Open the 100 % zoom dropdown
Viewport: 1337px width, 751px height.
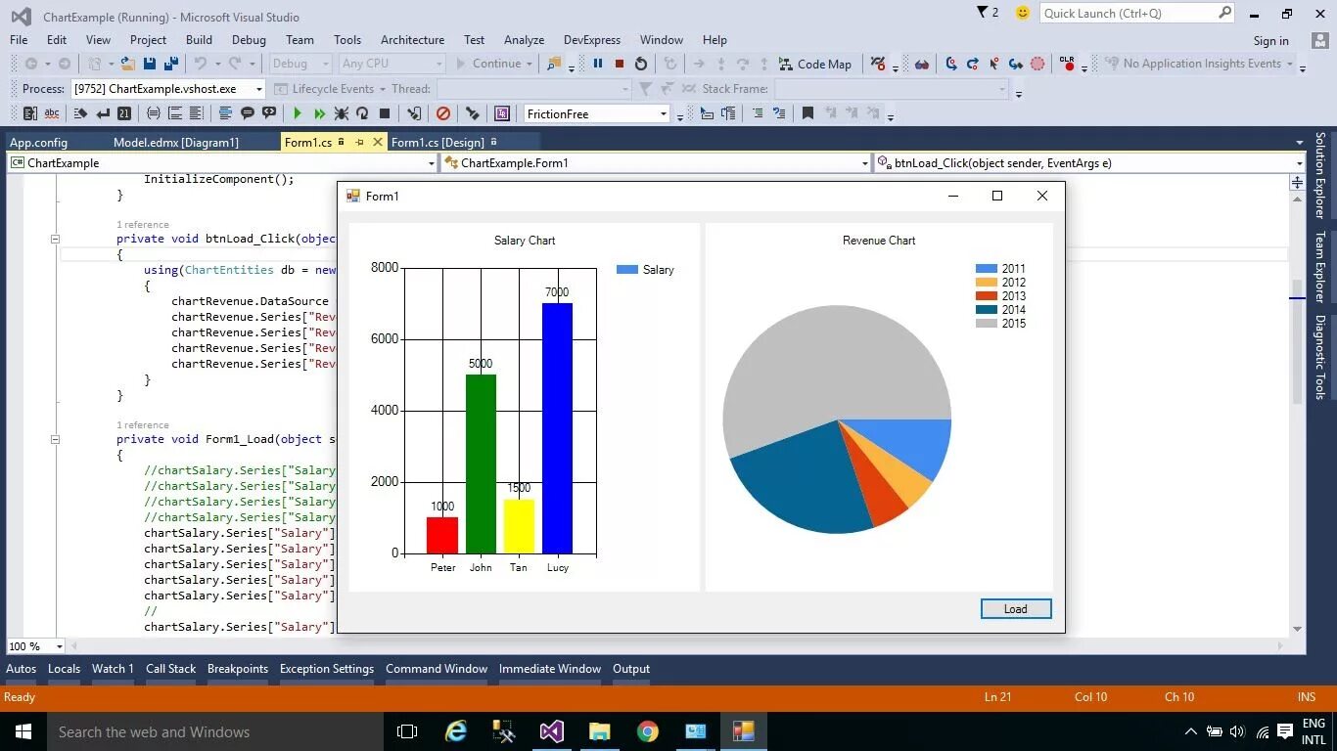[x=60, y=646]
